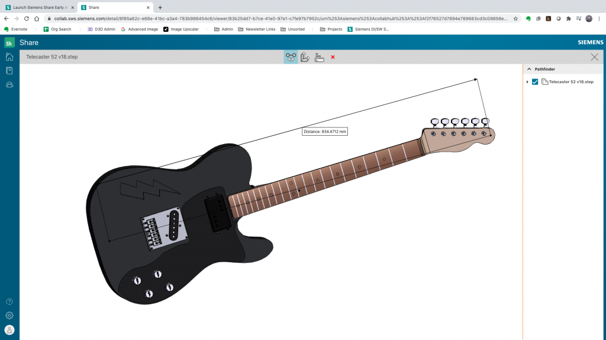606x340 pixels.
Task: Click the Distance: 934.4712 mm label
Action: point(325,132)
